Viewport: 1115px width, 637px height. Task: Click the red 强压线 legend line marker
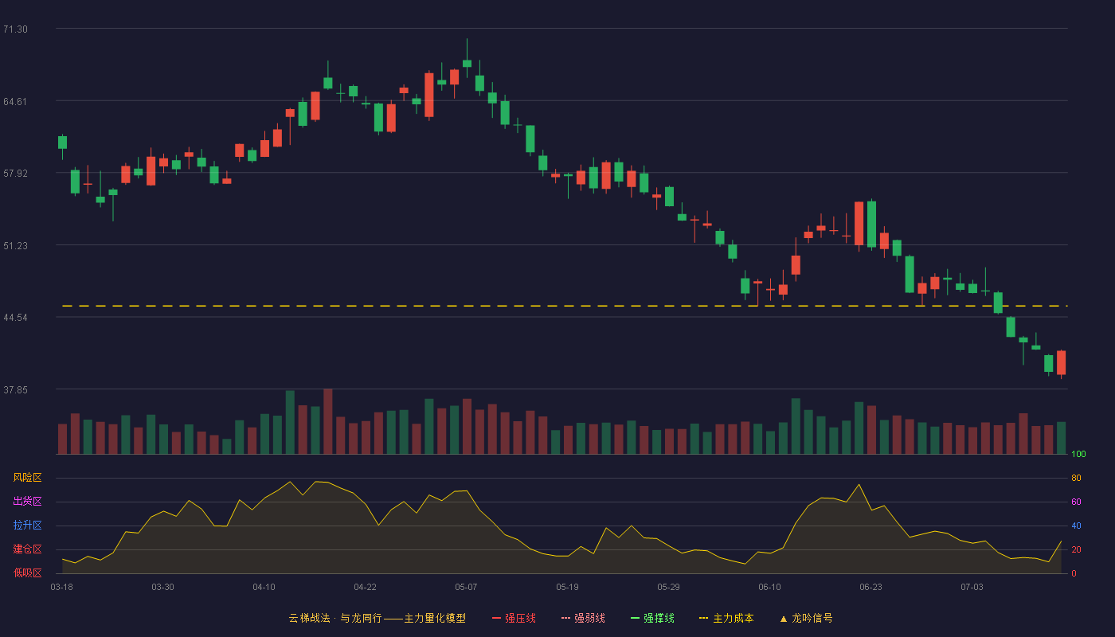tap(496, 618)
